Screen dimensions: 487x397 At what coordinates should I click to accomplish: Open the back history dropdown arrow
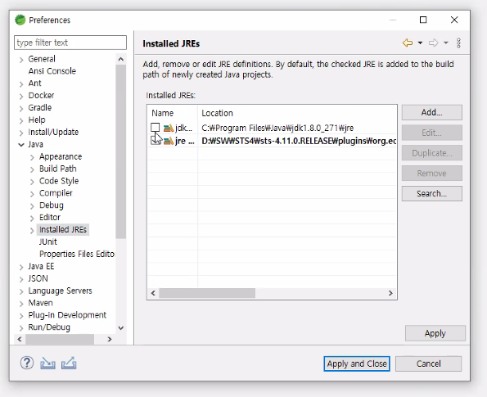[420, 43]
